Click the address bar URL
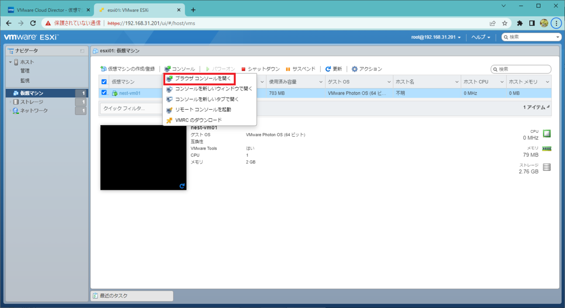565x308 pixels. (151, 23)
